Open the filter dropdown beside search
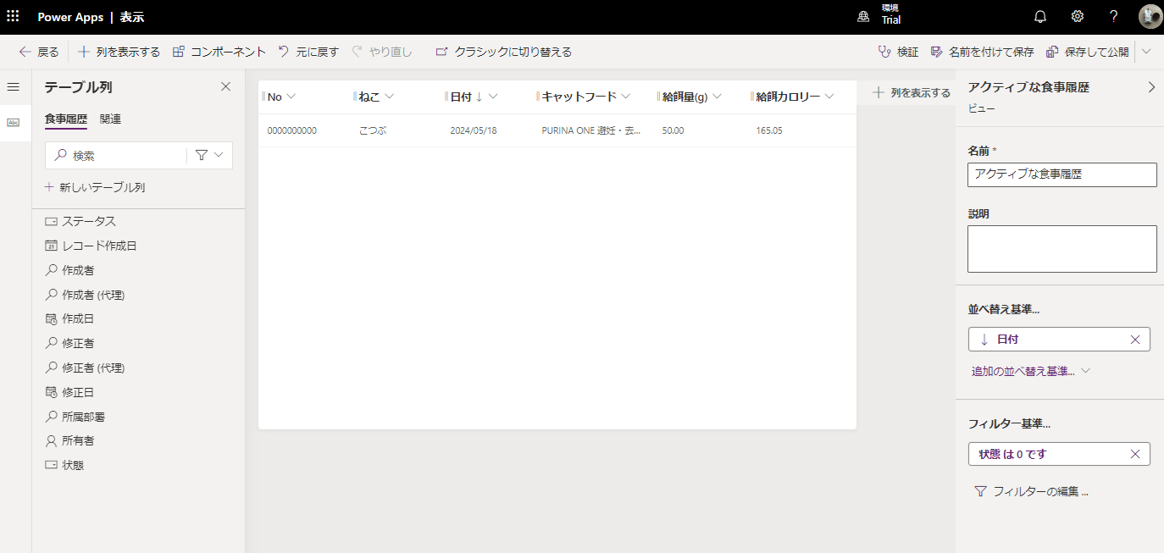Screen dimensions: 1164x553 click(208, 156)
